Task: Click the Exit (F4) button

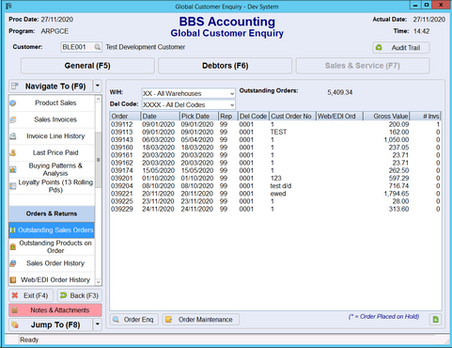Action: pos(31,295)
